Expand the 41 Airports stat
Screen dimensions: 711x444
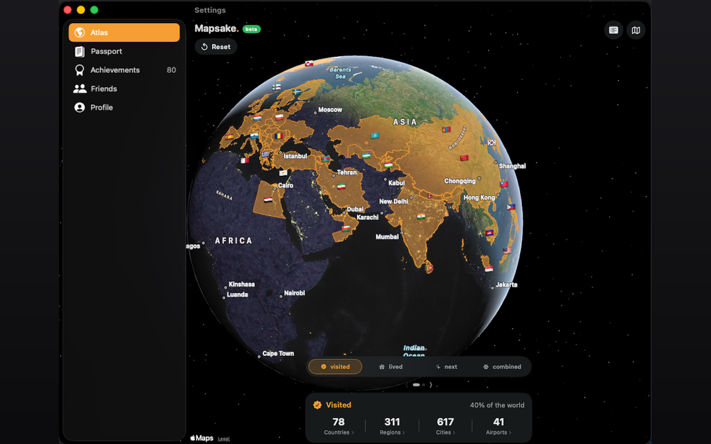498,426
